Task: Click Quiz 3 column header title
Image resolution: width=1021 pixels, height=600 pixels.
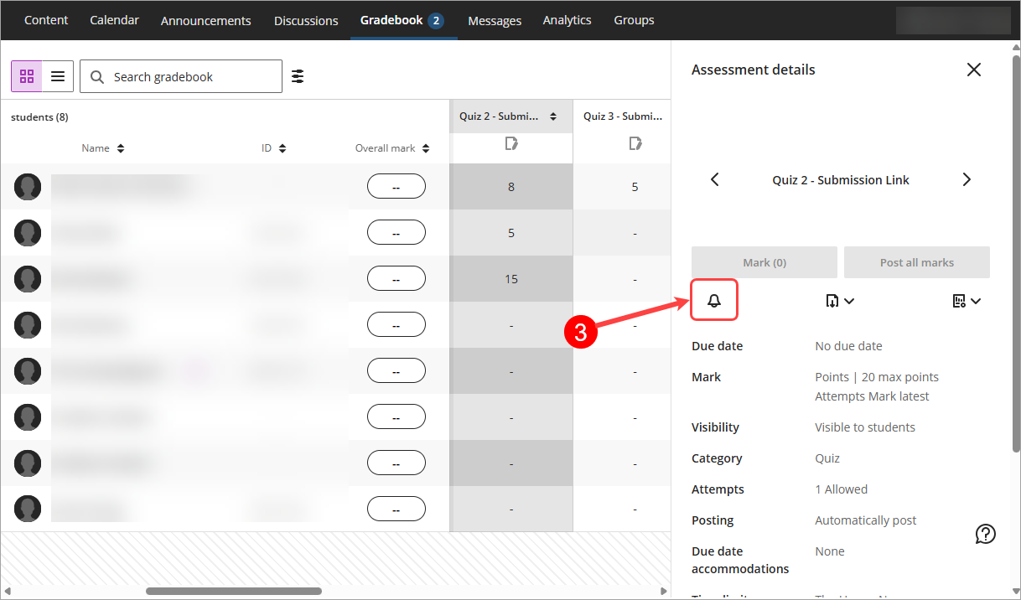Action: point(623,116)
